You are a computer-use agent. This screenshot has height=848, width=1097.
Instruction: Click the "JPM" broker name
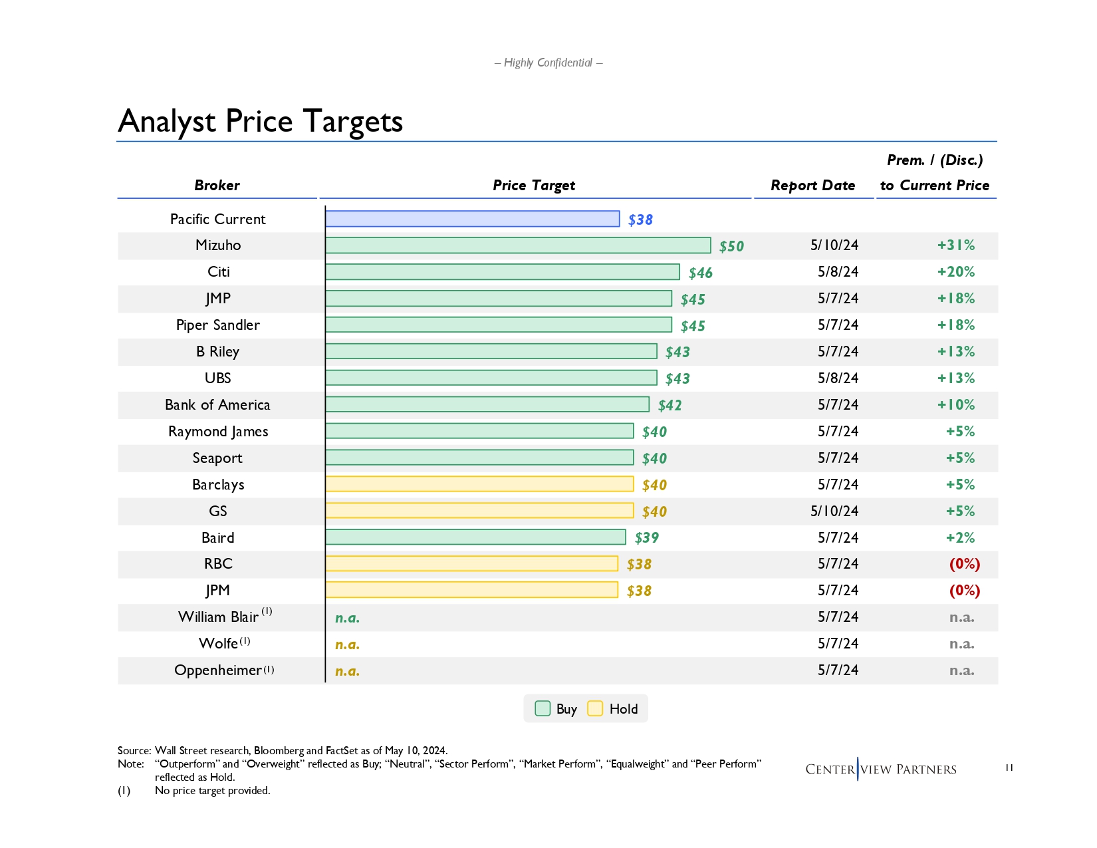click(218, 591)
